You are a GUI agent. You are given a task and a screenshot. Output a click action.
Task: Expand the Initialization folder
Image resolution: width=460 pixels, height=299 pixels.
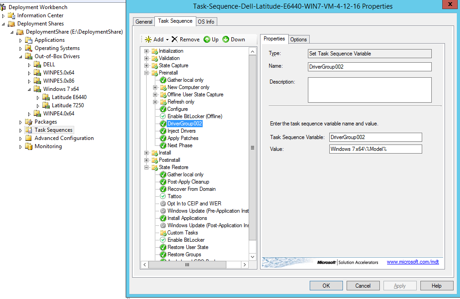coord(147,51)
